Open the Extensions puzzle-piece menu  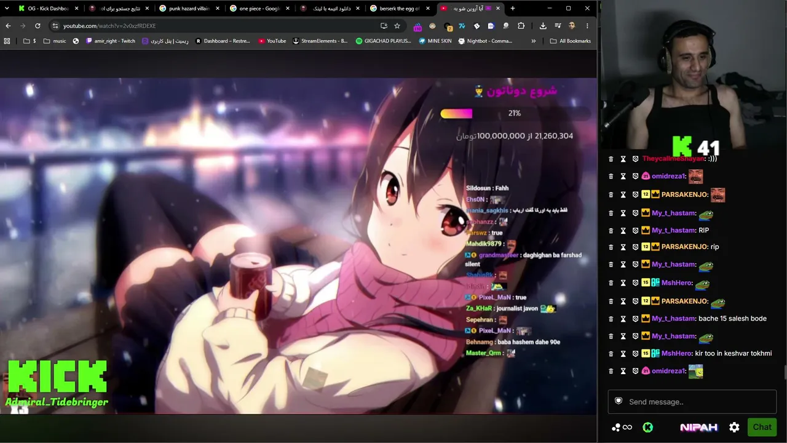click(x=521, y=26)
